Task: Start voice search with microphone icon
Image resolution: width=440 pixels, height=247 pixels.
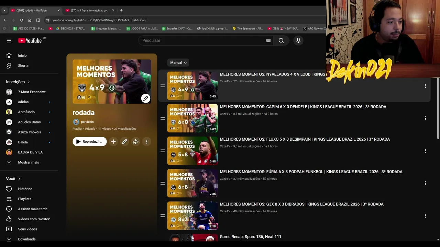Action: click(x=298, y=40)
